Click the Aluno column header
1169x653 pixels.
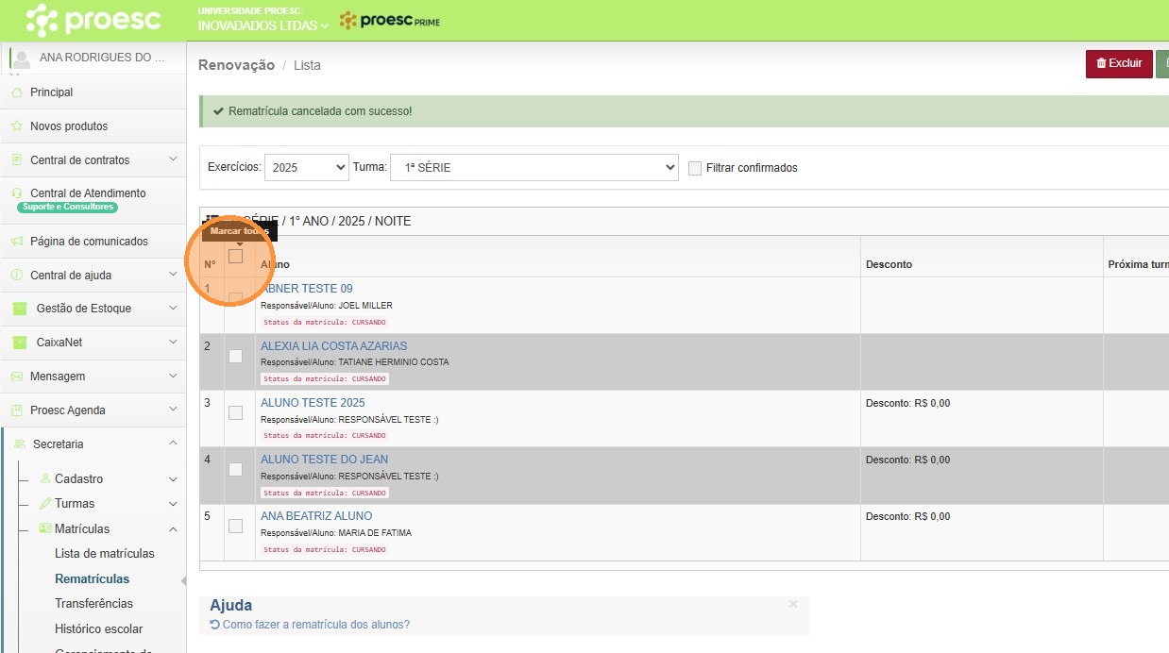click(276, 264)
